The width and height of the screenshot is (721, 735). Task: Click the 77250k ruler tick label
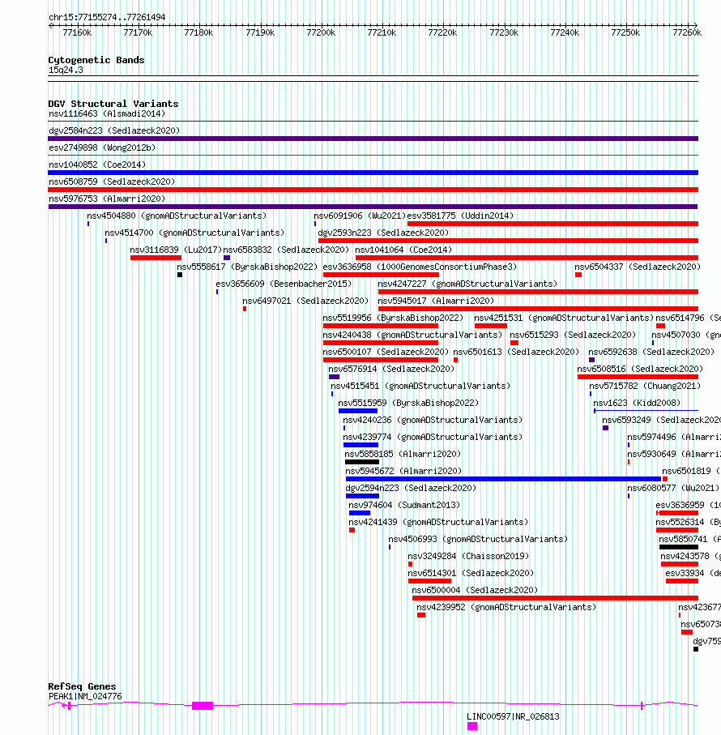pyautogui.click(x=625, y=32)
